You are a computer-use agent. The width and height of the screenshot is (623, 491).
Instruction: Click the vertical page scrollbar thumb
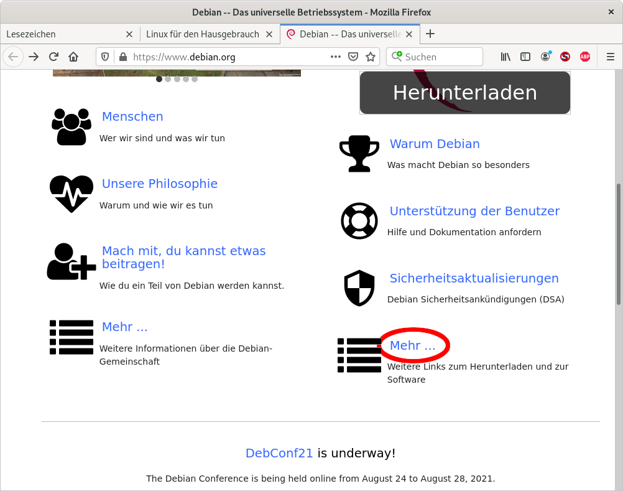pyautogui.click(x=618, y=244)
